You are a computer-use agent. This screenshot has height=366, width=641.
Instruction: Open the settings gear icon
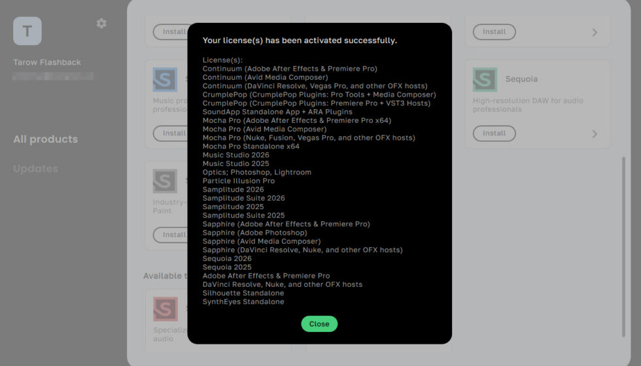click(x=101, y=24)
